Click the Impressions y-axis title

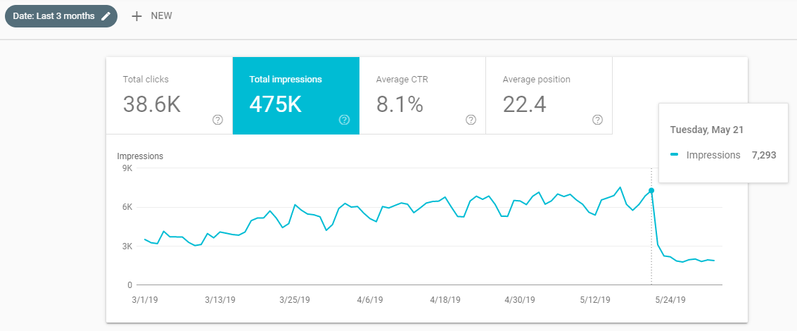click(140, 156)
